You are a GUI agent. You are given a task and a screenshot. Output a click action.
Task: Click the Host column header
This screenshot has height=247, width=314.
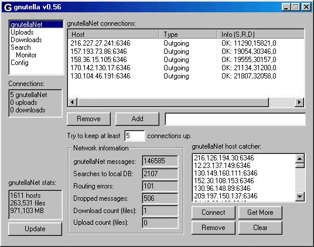coord(114,35)
